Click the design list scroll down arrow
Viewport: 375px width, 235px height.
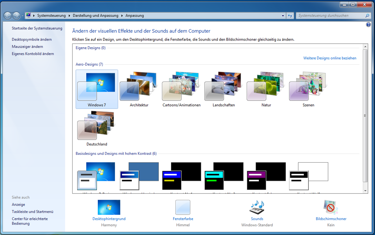(365, 190)
